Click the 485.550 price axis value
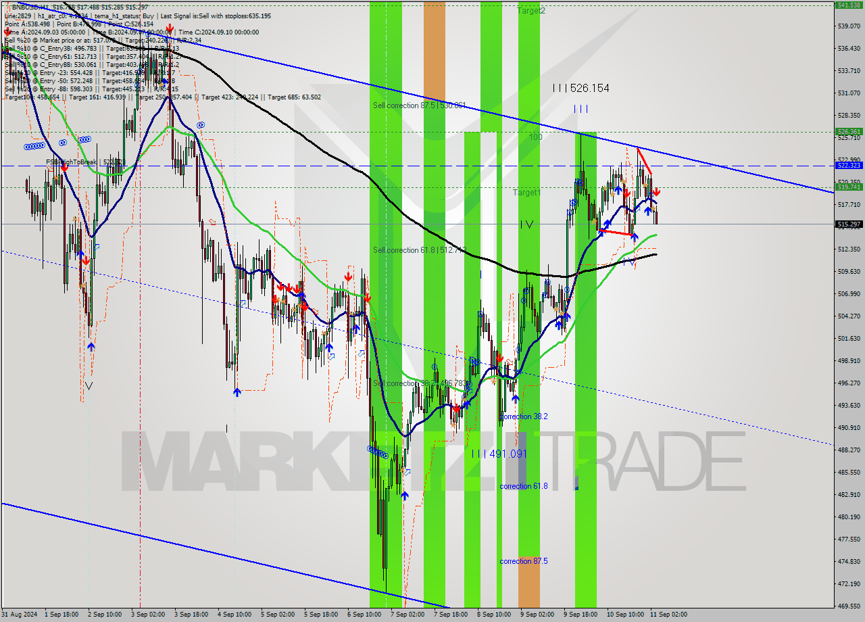This screenshot has height=622, width=865. tap(848, 472)
